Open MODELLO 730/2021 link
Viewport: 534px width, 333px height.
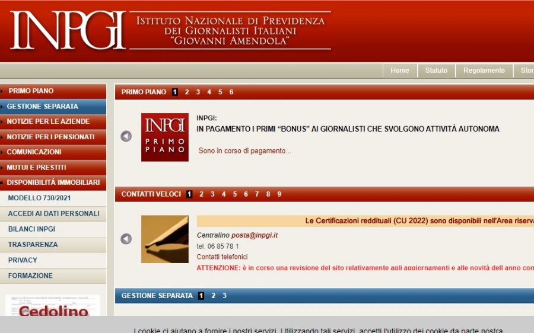tap(53, 198)
